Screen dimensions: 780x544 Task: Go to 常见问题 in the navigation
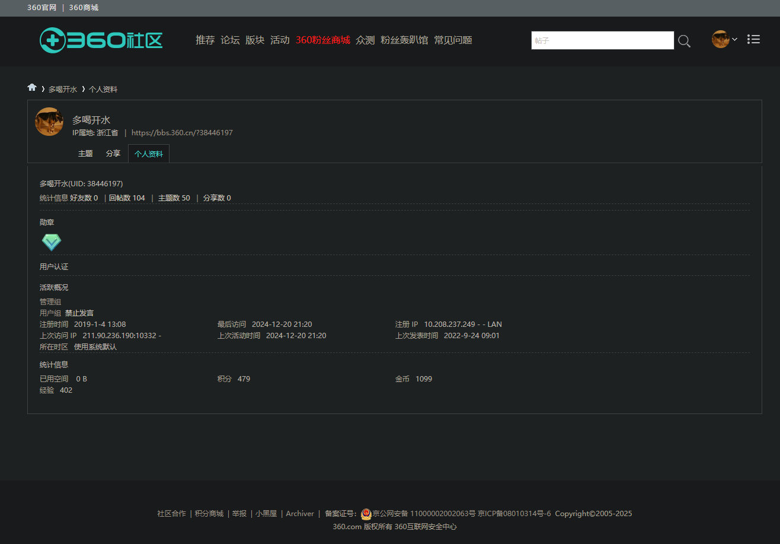(x=453, y=40)
